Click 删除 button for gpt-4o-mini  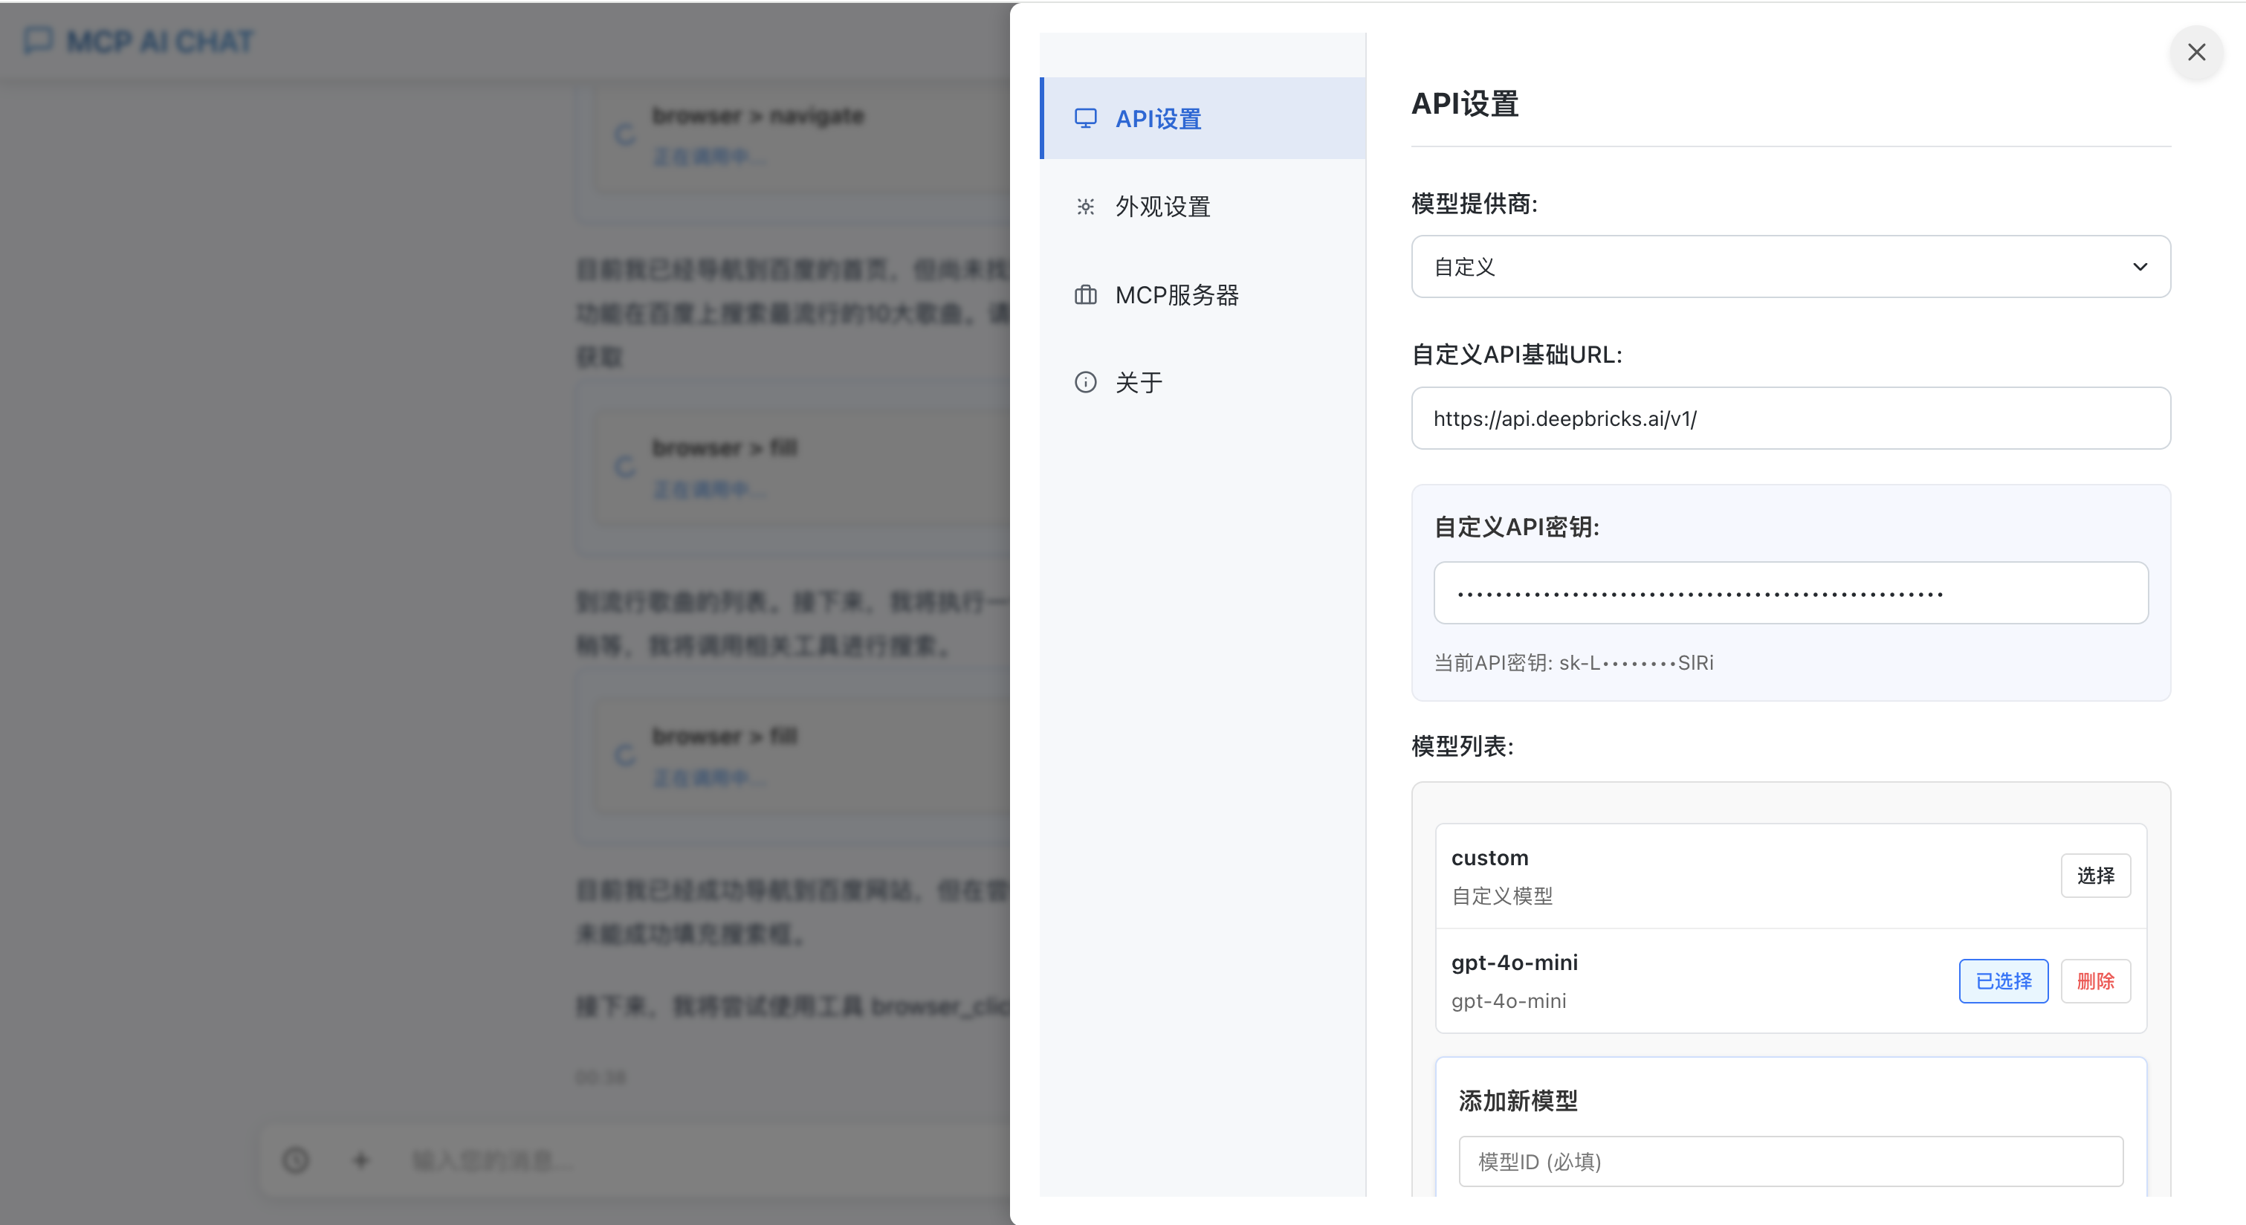tap(2094, 981)
